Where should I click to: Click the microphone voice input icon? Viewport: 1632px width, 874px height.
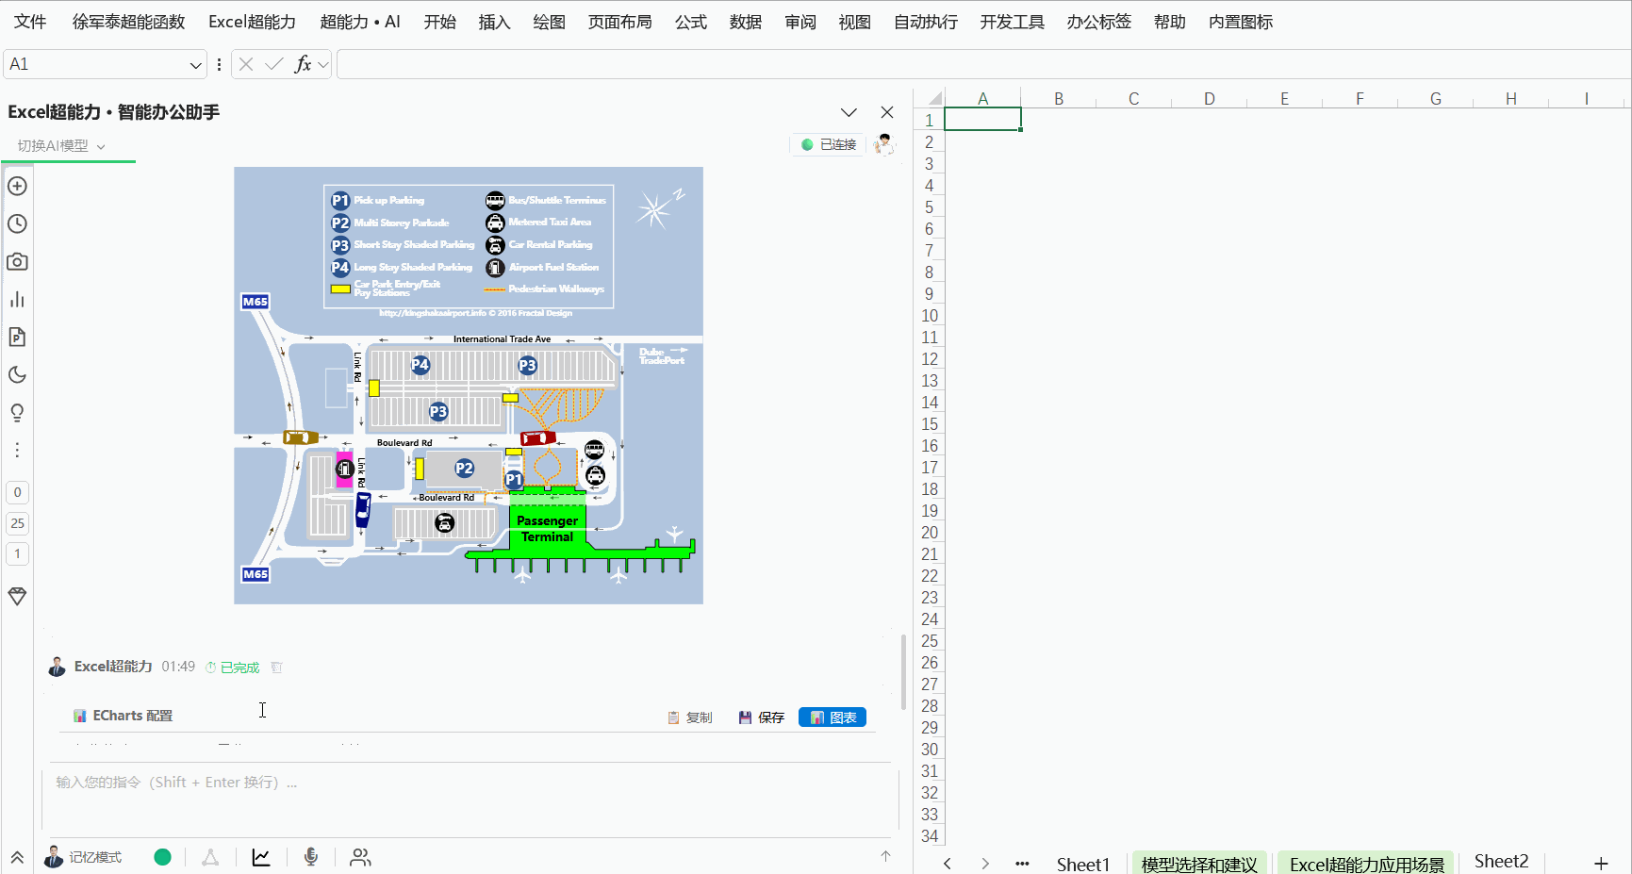(311, 856)
